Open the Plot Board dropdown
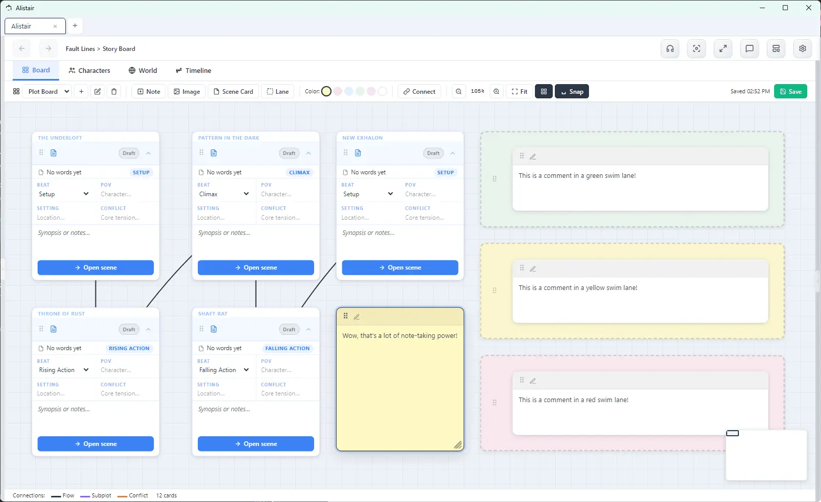 [48, 92]
